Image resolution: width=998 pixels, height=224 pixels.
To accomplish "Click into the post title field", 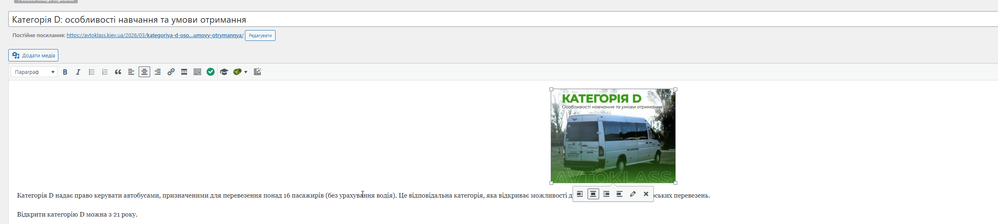I will 503,19.
